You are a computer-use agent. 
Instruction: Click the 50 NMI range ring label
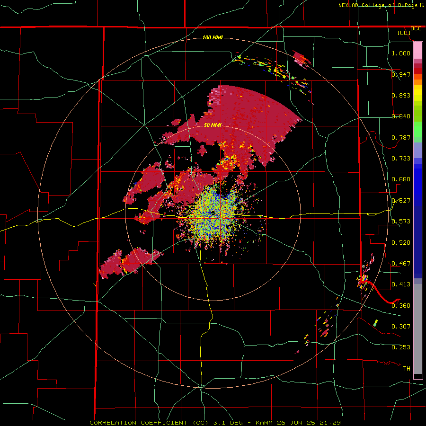213,125
